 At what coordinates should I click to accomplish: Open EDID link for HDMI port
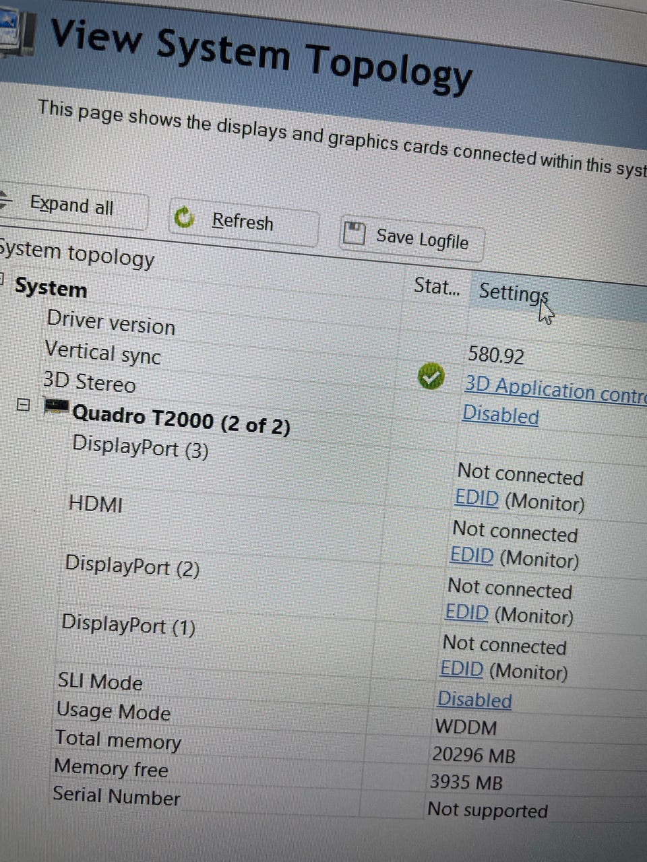[472, 556]
